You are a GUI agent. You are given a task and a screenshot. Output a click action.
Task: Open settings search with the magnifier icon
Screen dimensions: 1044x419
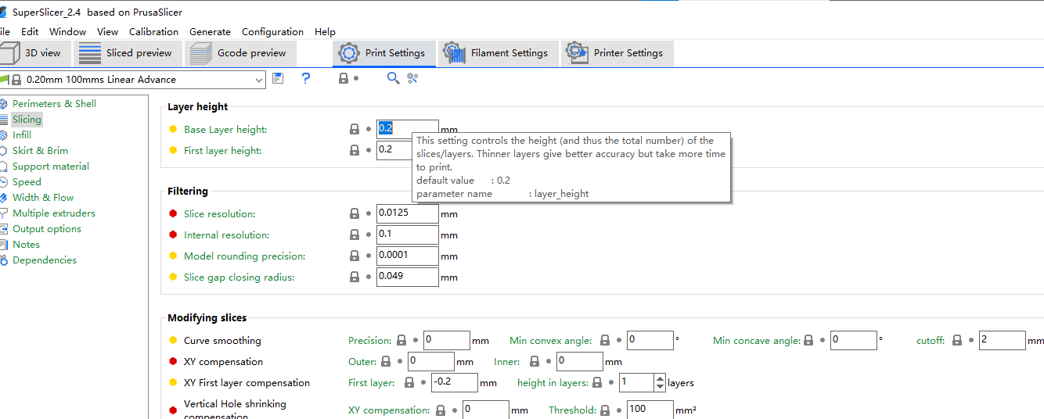tap(393, 78)
